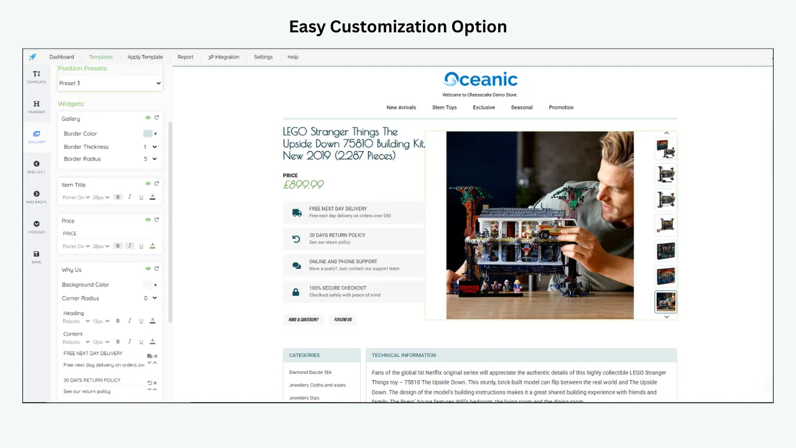This screenshot has height=448, width=796.
Task: Click the Stem Toys store link
Action: click(445, 108)
